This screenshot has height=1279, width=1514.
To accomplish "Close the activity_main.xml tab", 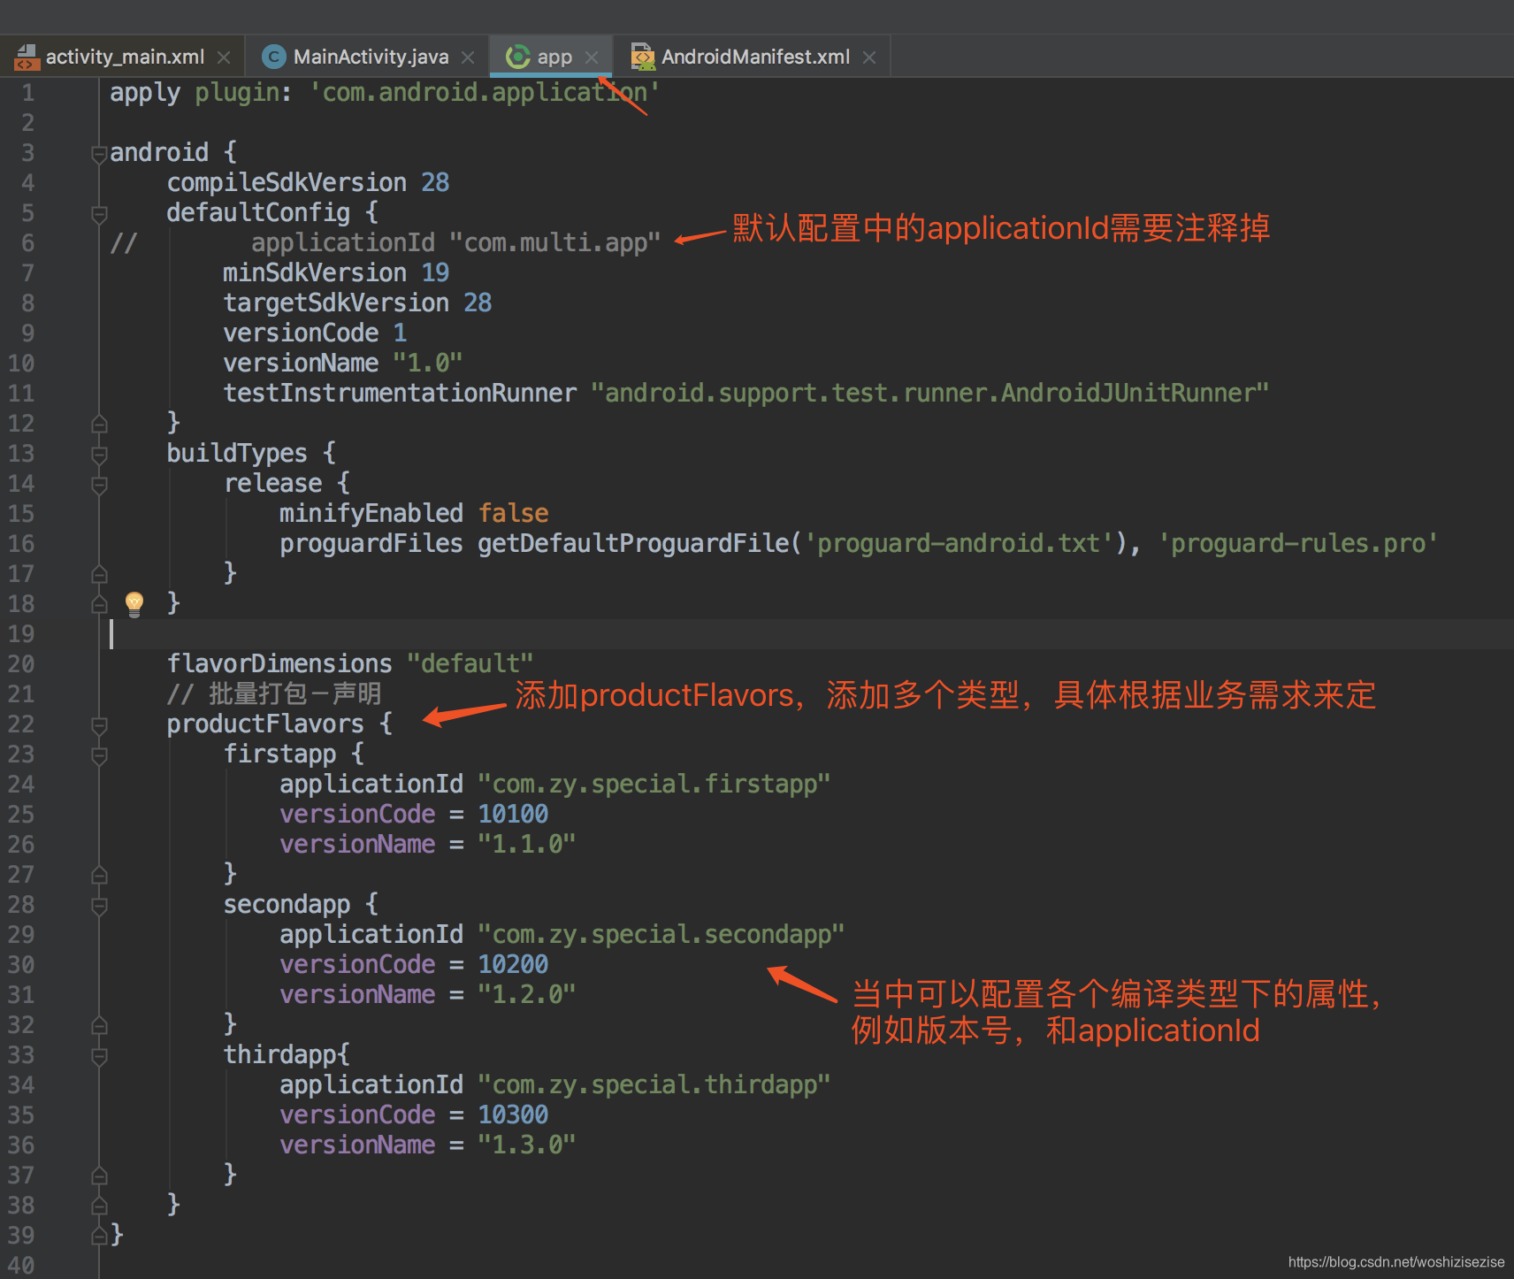I will pyautogui.click(x=224, y=57).
